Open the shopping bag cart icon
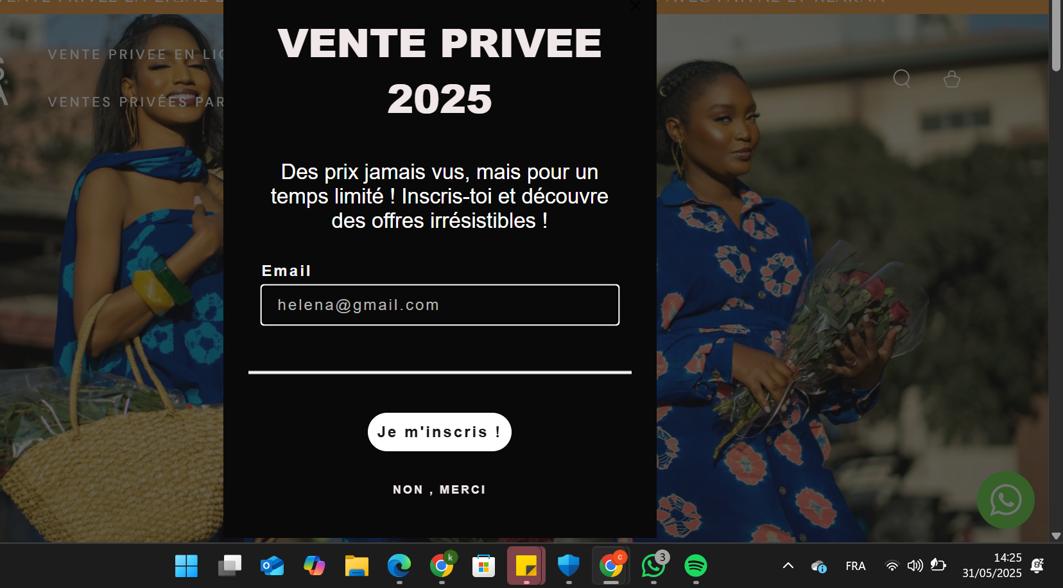Screen dimensions: 1063x588 point(952,79)
